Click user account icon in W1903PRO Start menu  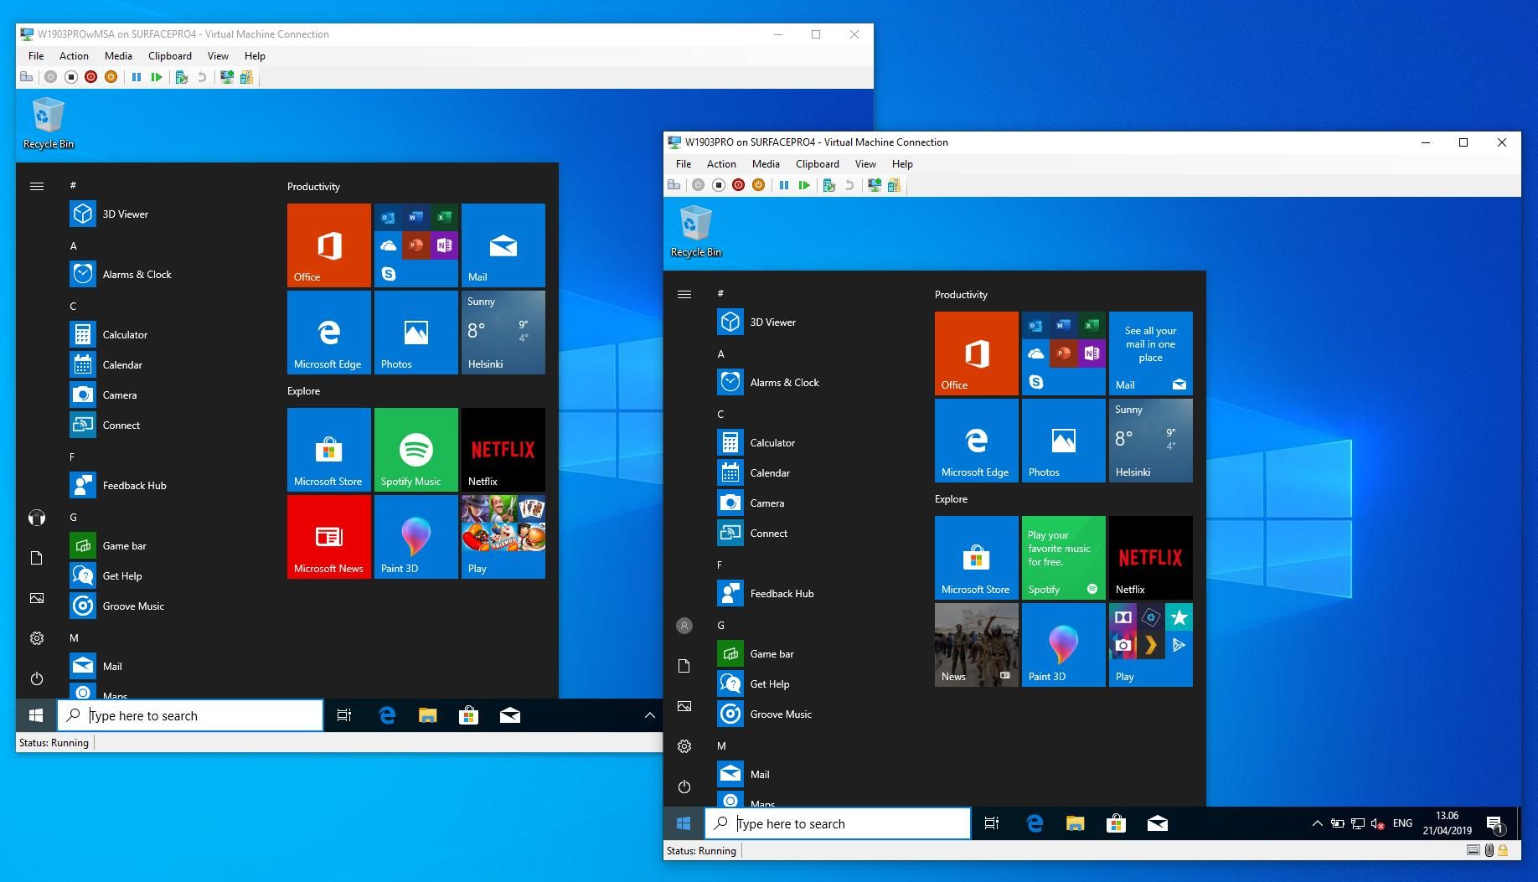684,626
